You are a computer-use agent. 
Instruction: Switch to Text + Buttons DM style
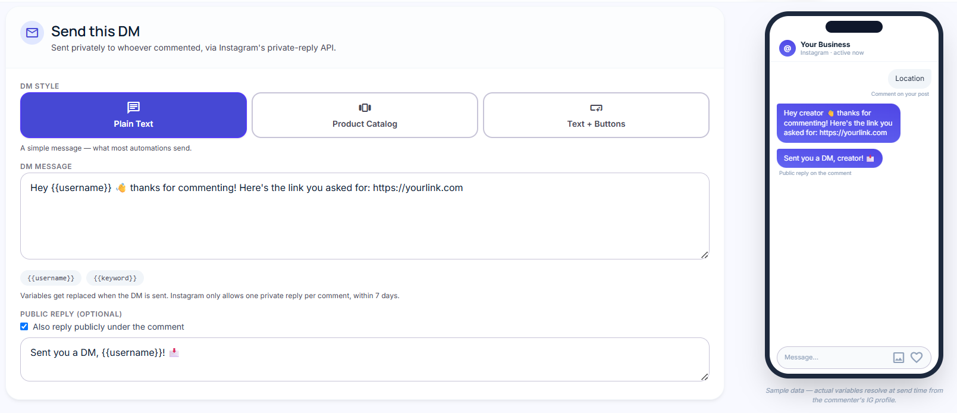click(x=596, y=115)
